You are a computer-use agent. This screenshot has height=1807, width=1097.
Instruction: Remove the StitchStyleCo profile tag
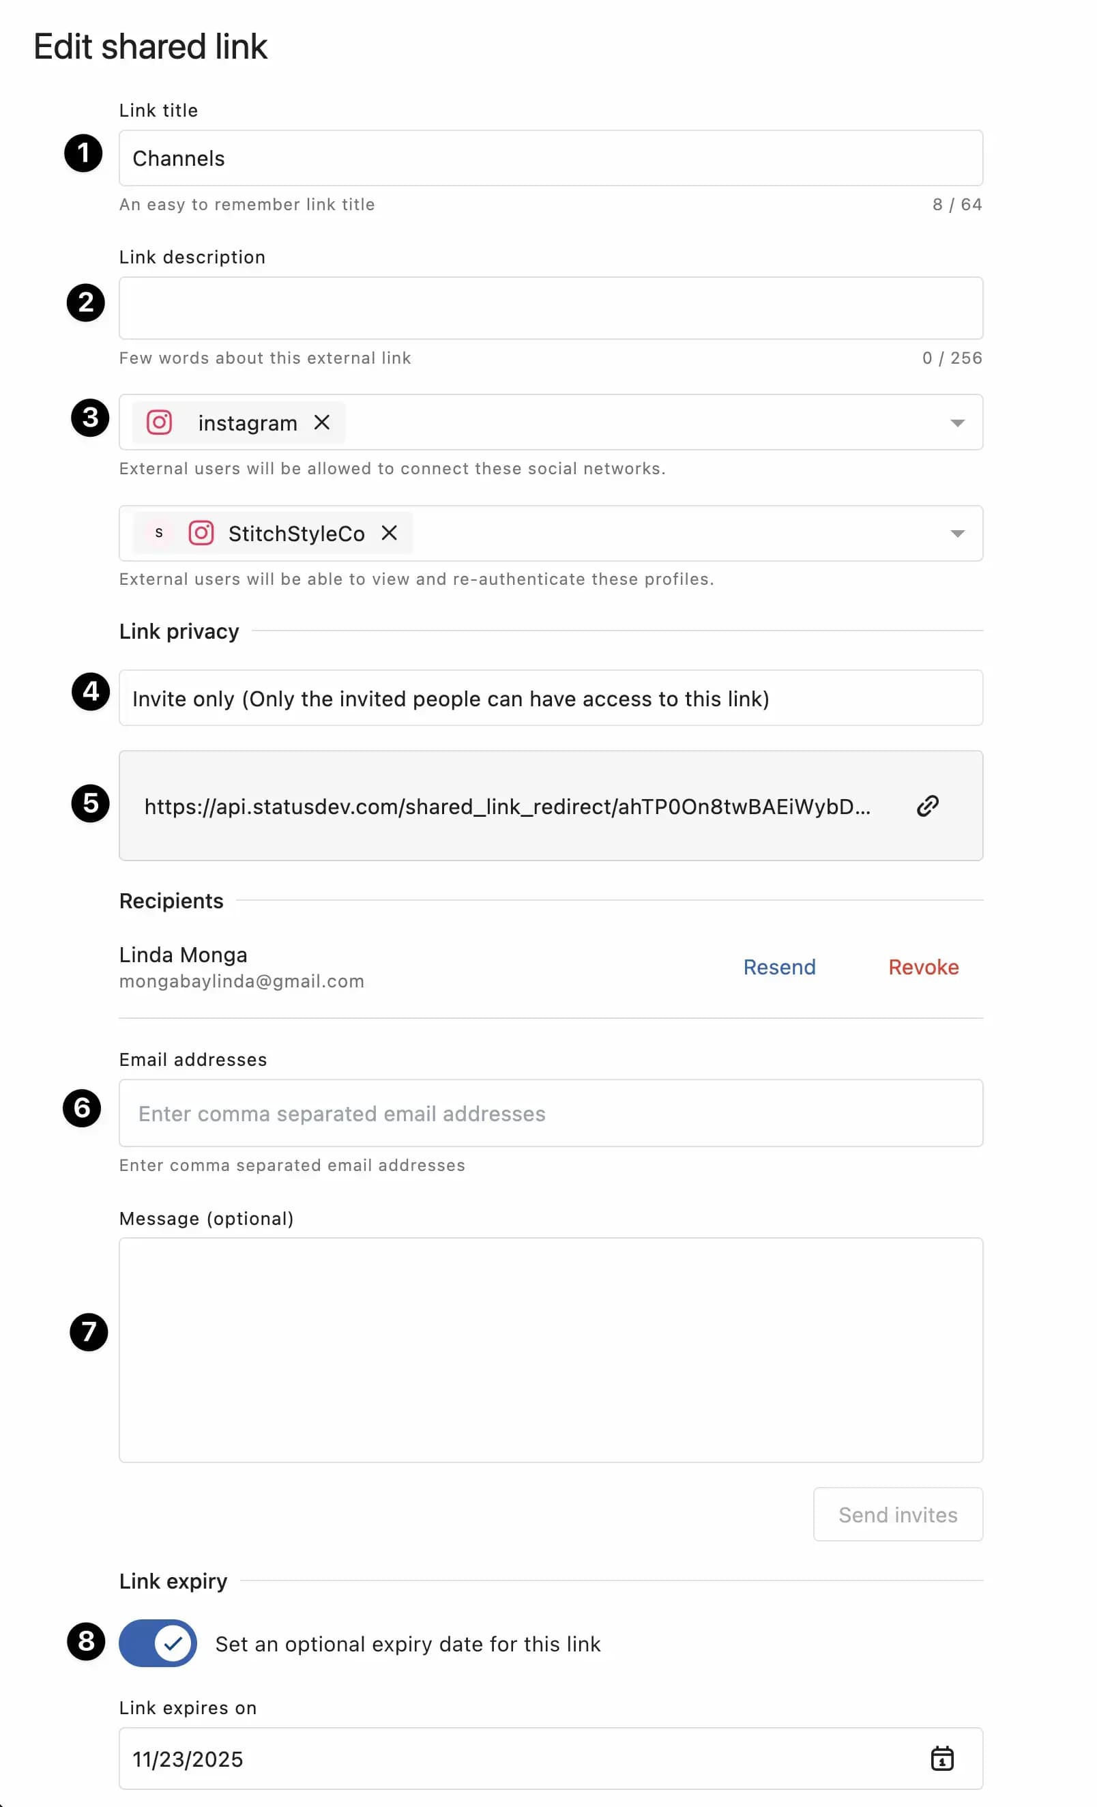[x=390, y=533]
